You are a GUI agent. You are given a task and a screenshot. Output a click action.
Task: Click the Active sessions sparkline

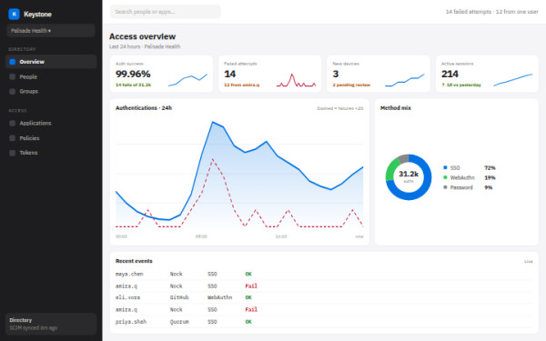pyautogui.click(x=513, y=80)
